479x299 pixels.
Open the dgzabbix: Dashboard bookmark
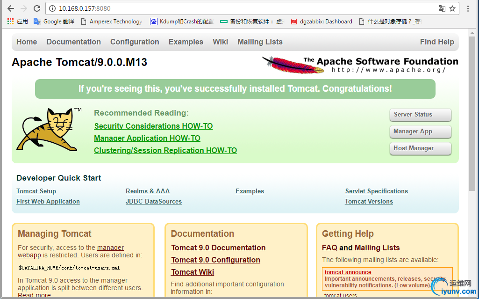point(322,22)
